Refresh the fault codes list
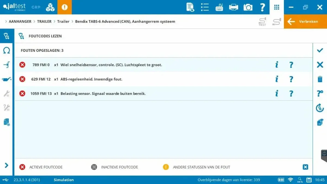The height and width of the screenshot is (184, 327). click(319, 108)
